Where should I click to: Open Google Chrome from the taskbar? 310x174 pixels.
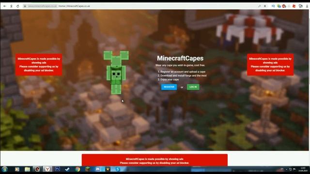point(77,169)
